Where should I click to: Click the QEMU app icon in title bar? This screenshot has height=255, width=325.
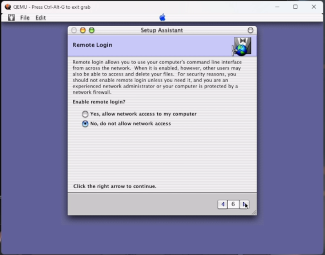(x=8, y=7)
